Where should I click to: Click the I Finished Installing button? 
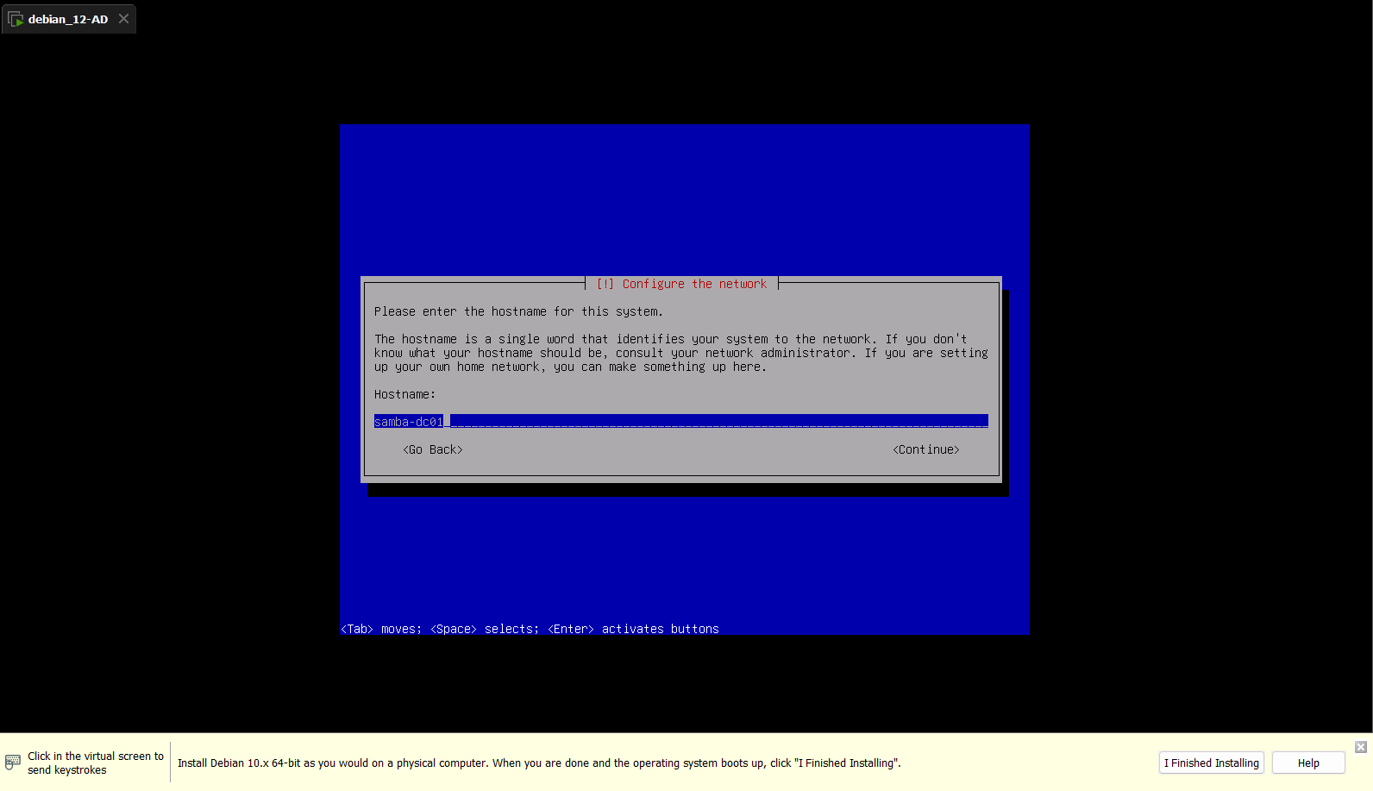pyautogui.click(x=1211, y=763)
